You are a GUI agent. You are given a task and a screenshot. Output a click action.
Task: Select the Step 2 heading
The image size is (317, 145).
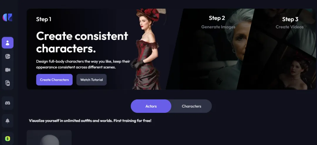pos(217,18)
